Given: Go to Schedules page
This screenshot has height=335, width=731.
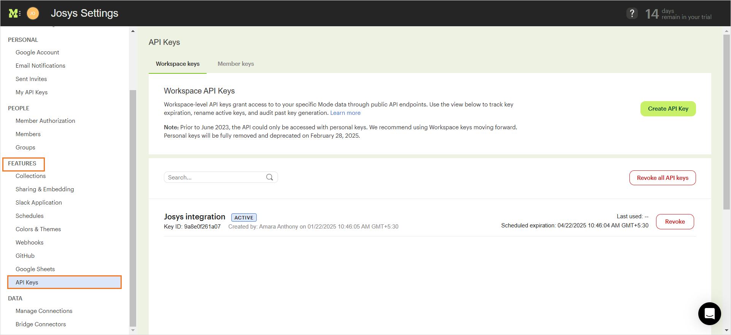Looking at the screenshot, I should [x=30, y=216].
